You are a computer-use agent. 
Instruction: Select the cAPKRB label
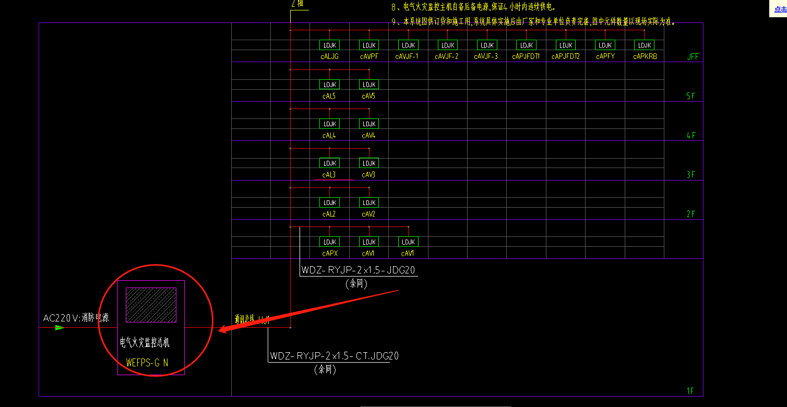click(645, 56)
